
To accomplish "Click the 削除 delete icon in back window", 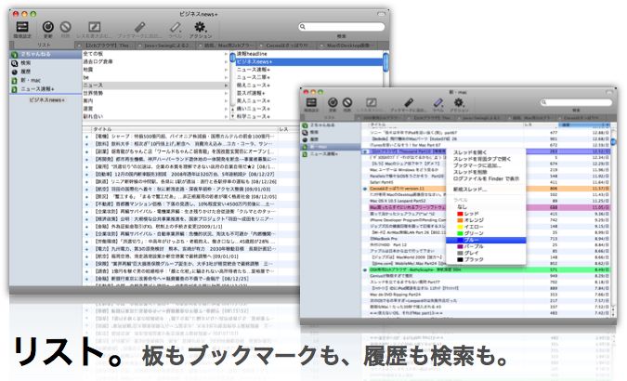I will pyautogui.click(x=64, y=27).
